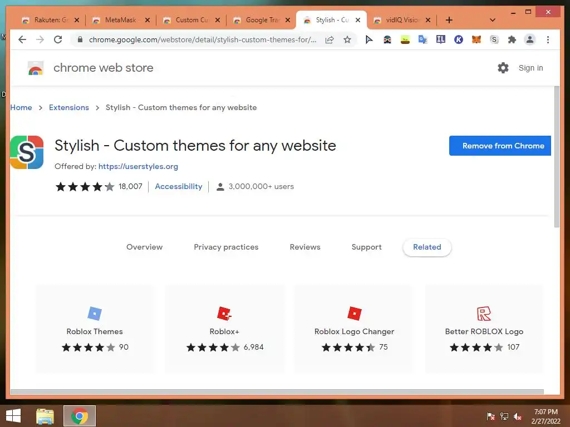Open the Overview section tab
The image size is (570, 427).
144,247
